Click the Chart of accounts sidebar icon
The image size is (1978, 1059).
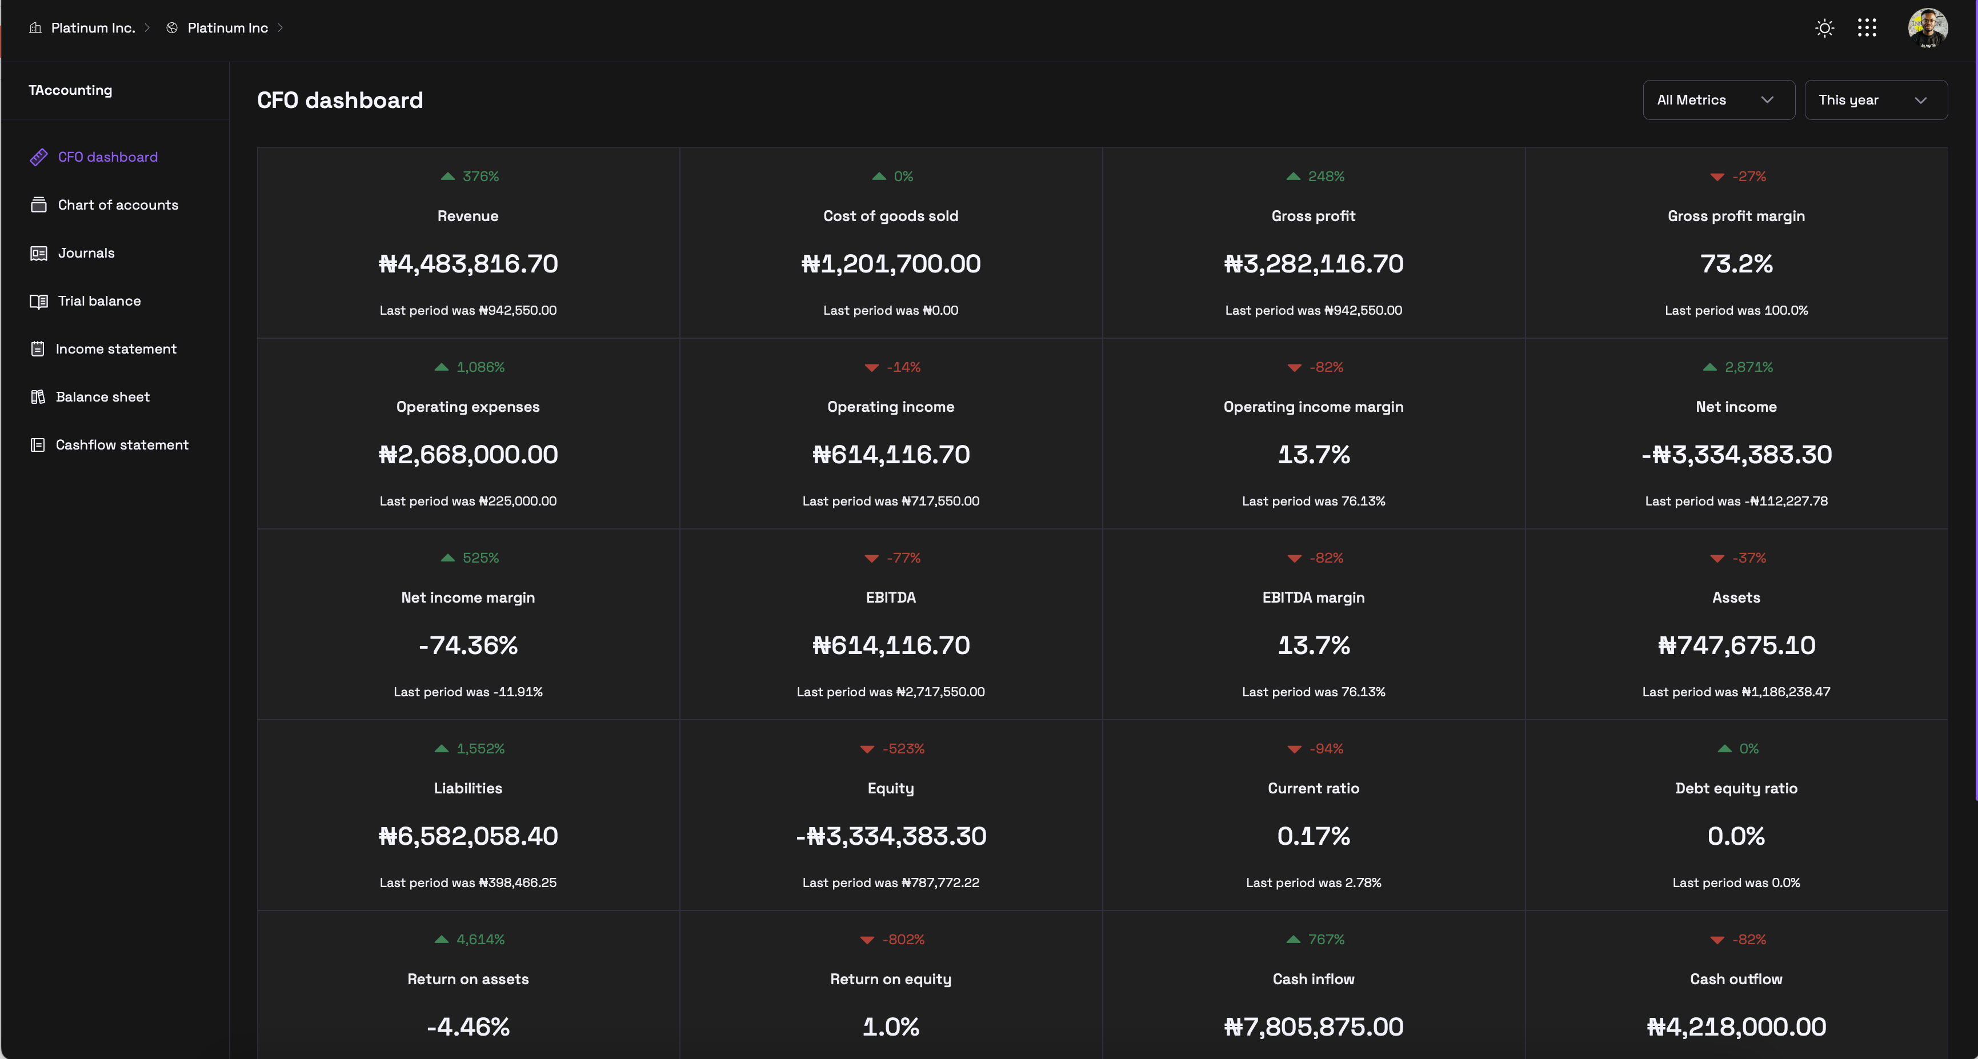pos(38,205)
